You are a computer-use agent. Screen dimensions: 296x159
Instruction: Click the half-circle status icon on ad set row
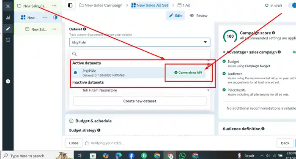[x=55, y=18]
